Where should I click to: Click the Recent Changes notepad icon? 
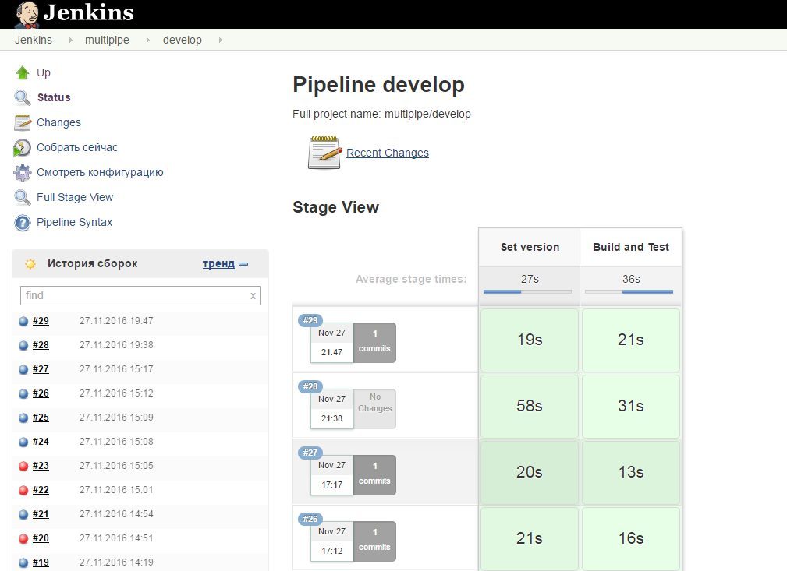tap(324, 153)
